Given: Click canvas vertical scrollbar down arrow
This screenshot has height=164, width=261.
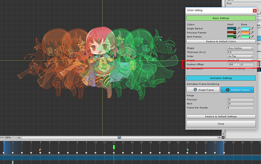Looking at the screenshot, I should (223, 134).
